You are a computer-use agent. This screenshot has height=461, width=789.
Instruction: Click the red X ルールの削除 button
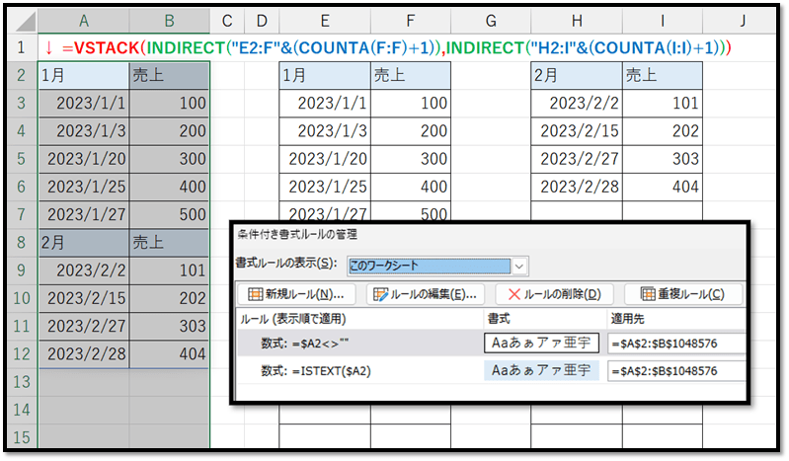[x=554, y=294]
